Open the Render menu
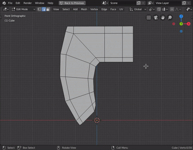This screenshot has height=150, width=193. pos(28,3)
